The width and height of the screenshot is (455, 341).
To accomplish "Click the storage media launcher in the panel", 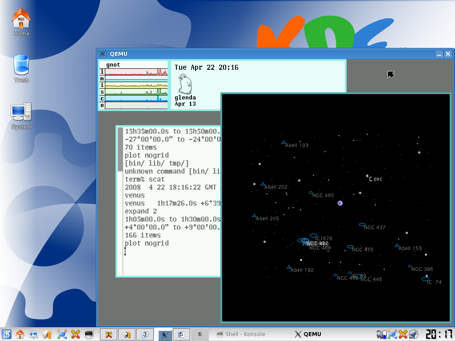I will tap(47, 334).
